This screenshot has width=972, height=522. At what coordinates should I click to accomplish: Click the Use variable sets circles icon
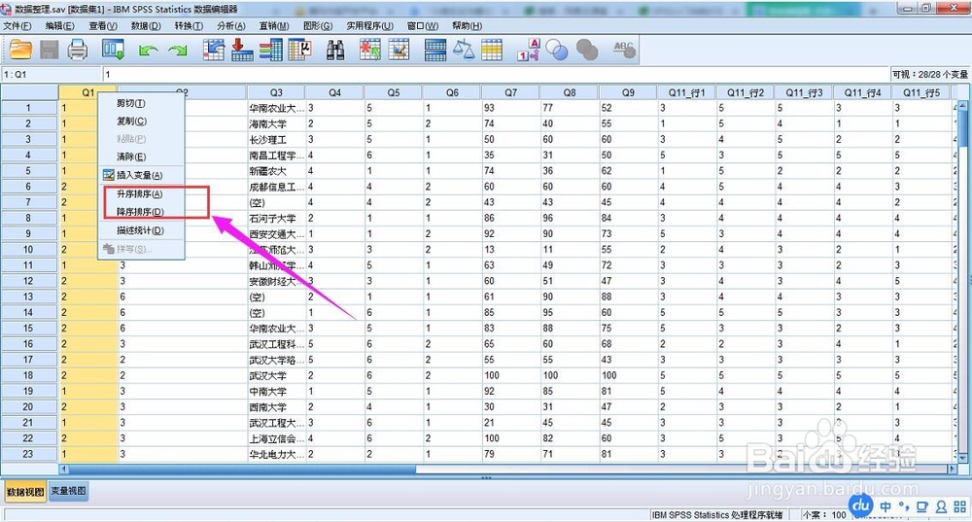click(557, 51)
